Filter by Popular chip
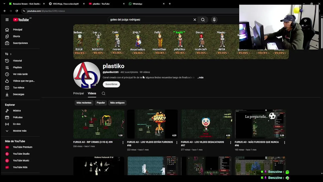The image size is (323, 182). (x=101, y=103)
